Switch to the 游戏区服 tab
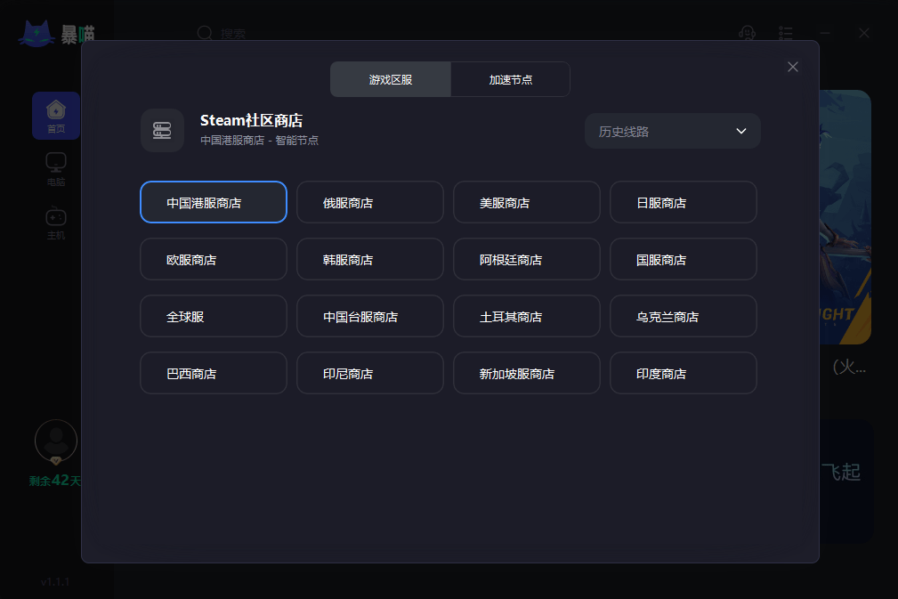 (x=390, y=78)
